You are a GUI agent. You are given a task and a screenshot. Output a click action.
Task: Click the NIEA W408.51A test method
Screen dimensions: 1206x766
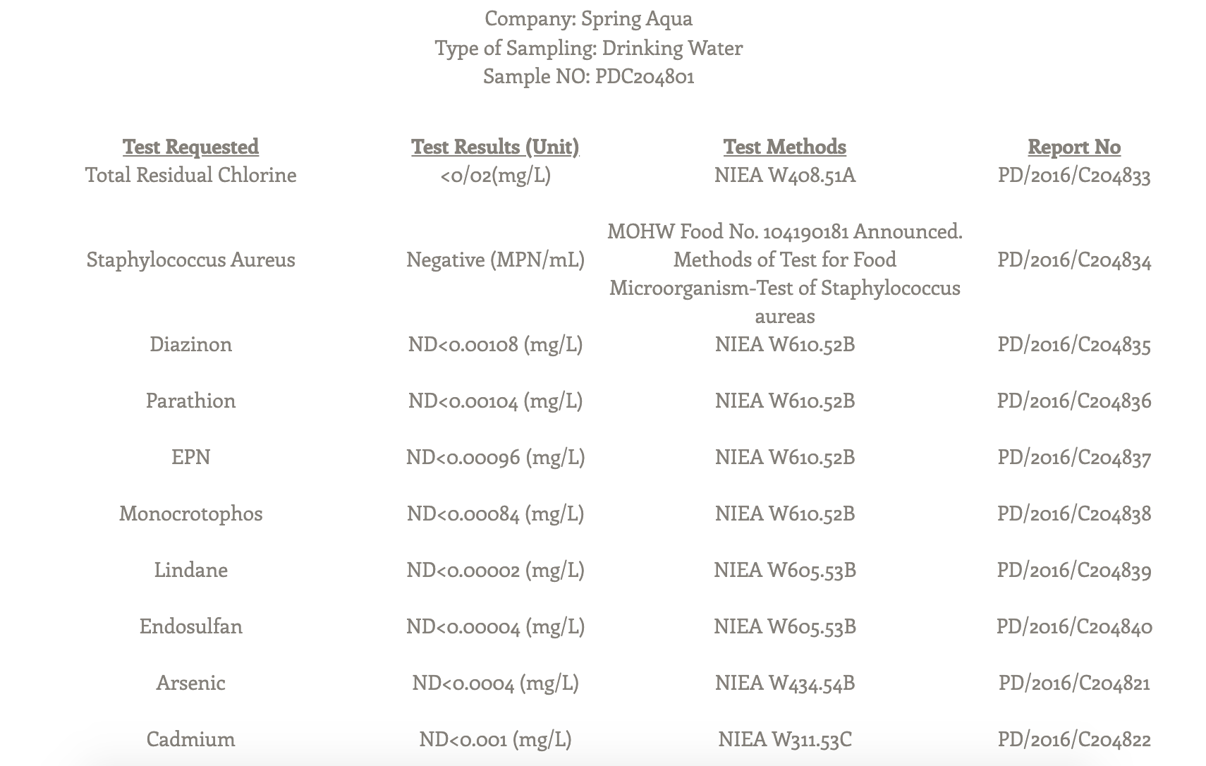pyautogui.click(x=784, y=175)
